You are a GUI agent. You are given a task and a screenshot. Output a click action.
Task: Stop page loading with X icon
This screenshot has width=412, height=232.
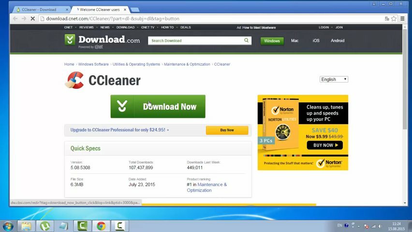(x=32, y=19)
